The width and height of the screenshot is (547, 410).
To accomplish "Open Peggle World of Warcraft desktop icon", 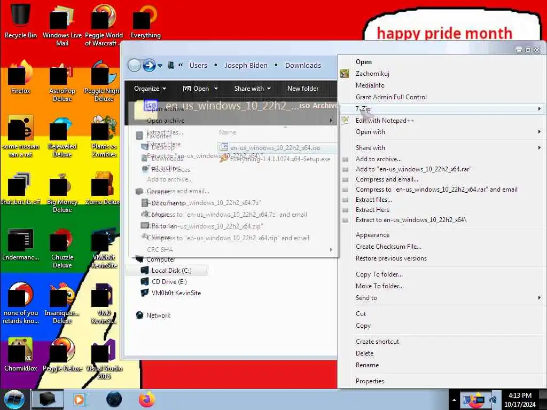I will 103,25.
